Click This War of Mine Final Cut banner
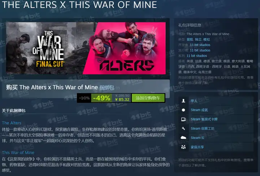The height and width of the screenshot is (176, 260). click(48, 48)
